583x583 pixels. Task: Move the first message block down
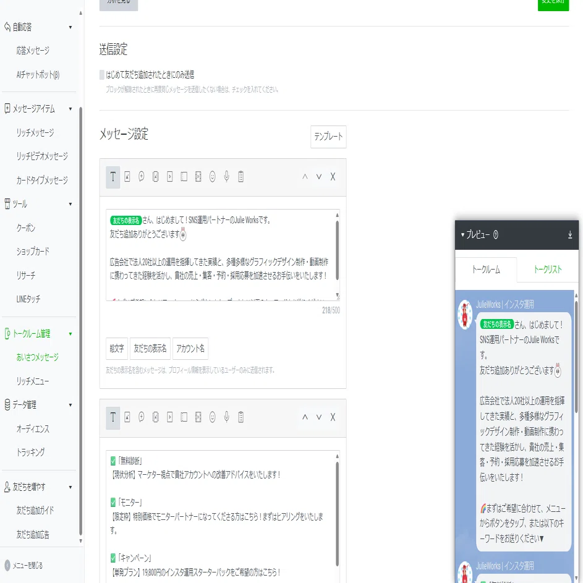[x=318, y=177]
